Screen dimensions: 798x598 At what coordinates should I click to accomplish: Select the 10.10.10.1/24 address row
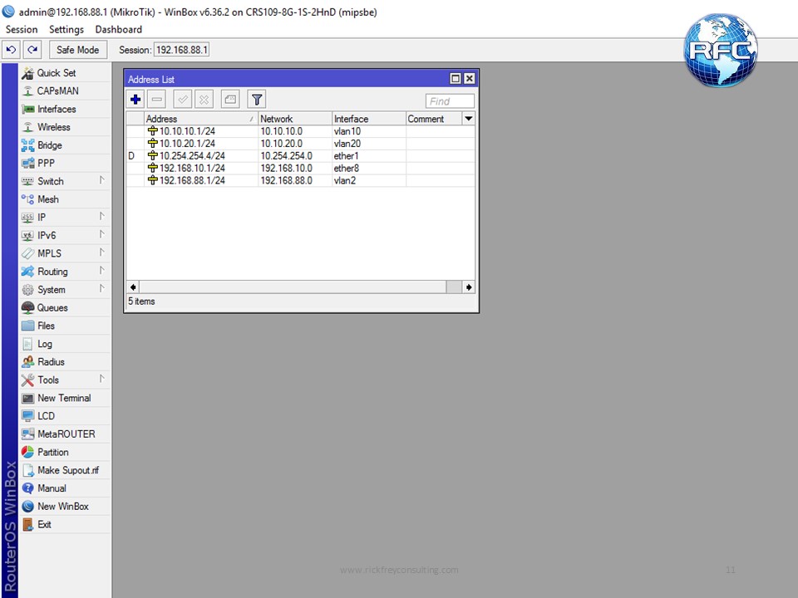pyautogui.click(x=300, y=131)
